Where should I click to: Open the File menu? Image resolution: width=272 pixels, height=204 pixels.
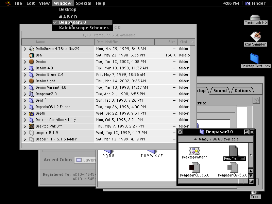[18, 3]
